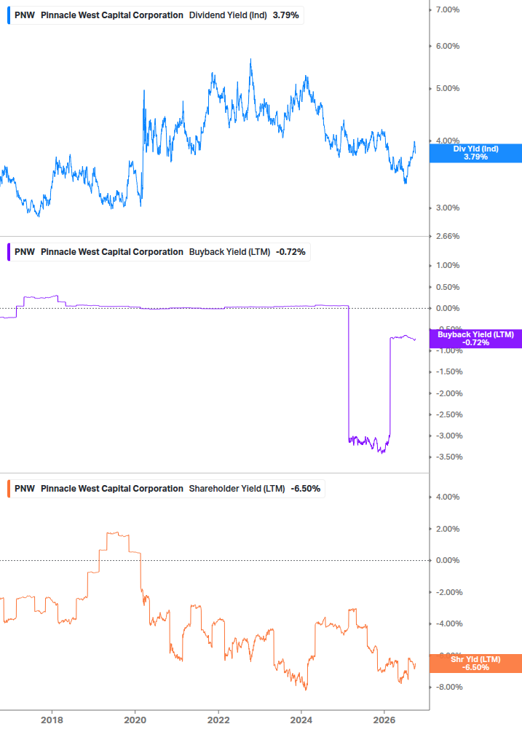Click Pinnacle West Capital Corporation in buyback legend

tap(112, 252)
